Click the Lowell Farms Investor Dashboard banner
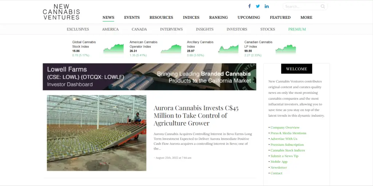Image resolution: width=373 pixels, height=186 pixels. tap(149, 77)
